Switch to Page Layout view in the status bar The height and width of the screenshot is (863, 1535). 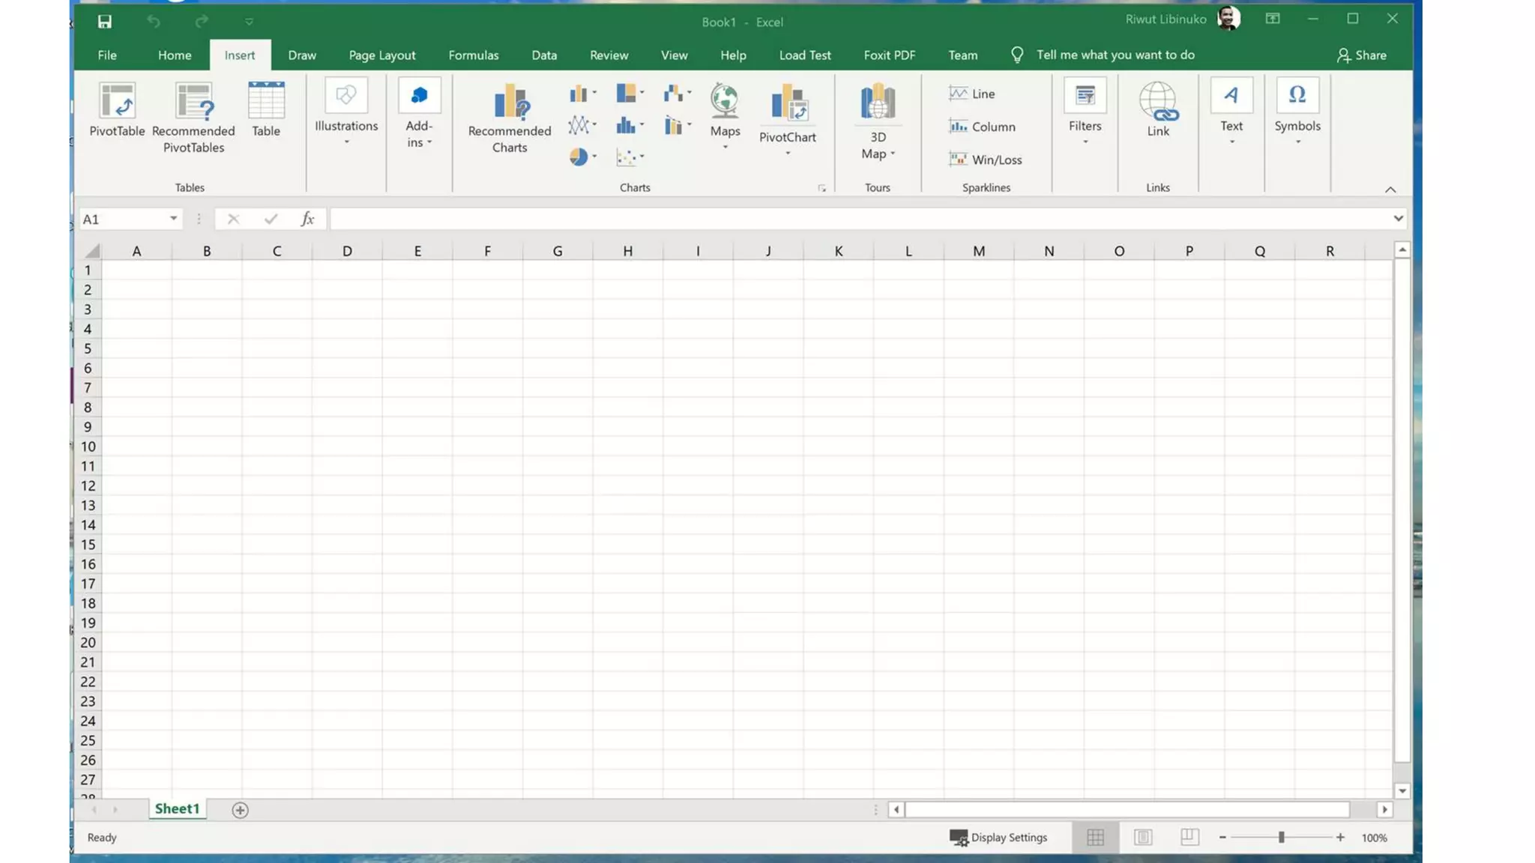pyautogui.click(x=1142, y=838)
